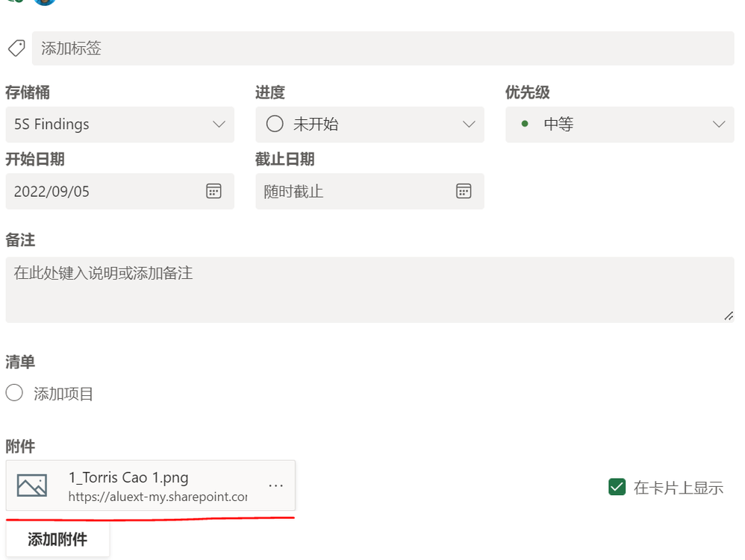This screenshot has height=560, width=745.
Task: Click the 未开始 progress circle icon
Action: 275,124
